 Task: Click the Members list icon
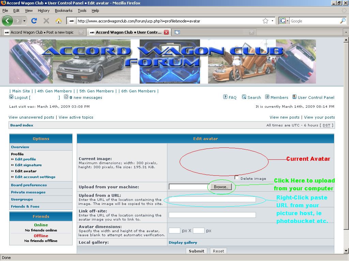267,97
